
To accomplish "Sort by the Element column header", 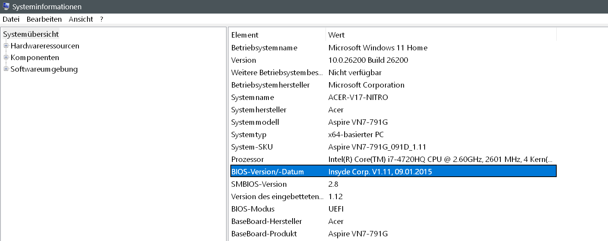I will pyautogui.click(x=277, y=35).
